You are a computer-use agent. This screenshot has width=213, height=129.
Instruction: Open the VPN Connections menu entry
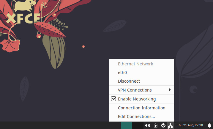pos(135,90)
